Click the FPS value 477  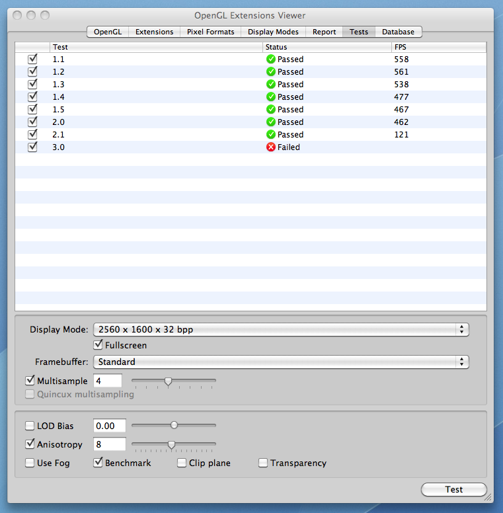401,97
